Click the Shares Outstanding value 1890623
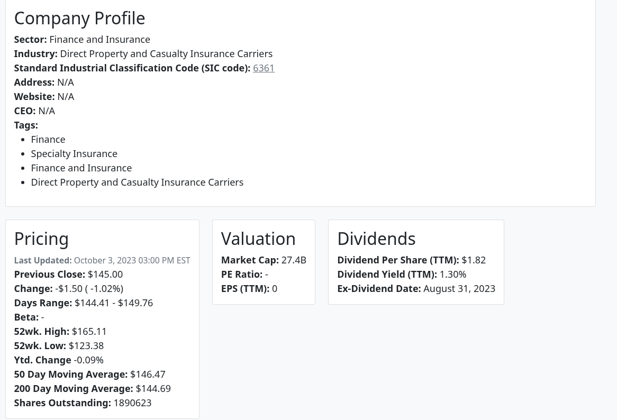617x420 pixels. (132, 403)
